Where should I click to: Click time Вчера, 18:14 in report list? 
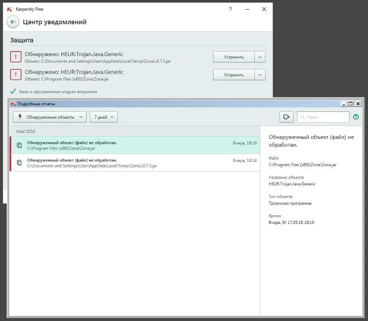click(245, 160)
